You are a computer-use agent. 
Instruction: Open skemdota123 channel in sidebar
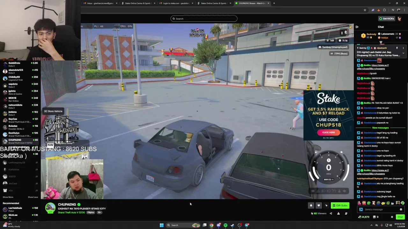[x=20, y=71]
